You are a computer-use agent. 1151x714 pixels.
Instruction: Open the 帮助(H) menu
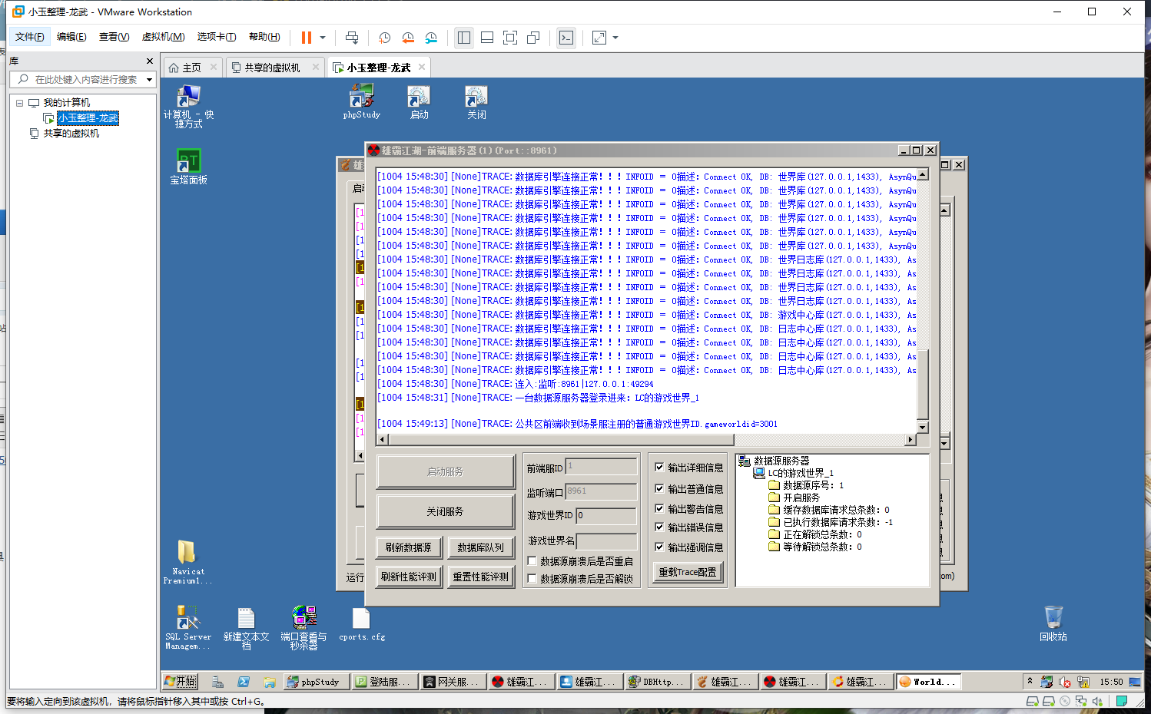click(264, 37)
